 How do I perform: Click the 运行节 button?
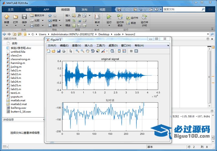coord(132,18)
